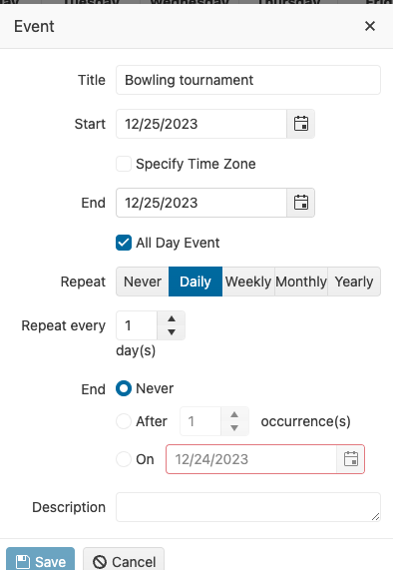Pick the Yearly repeat option

354,282
